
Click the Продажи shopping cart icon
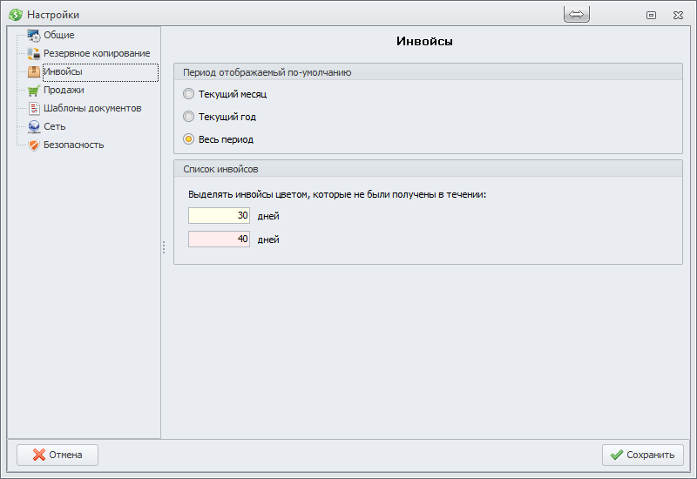pos(34,90)
